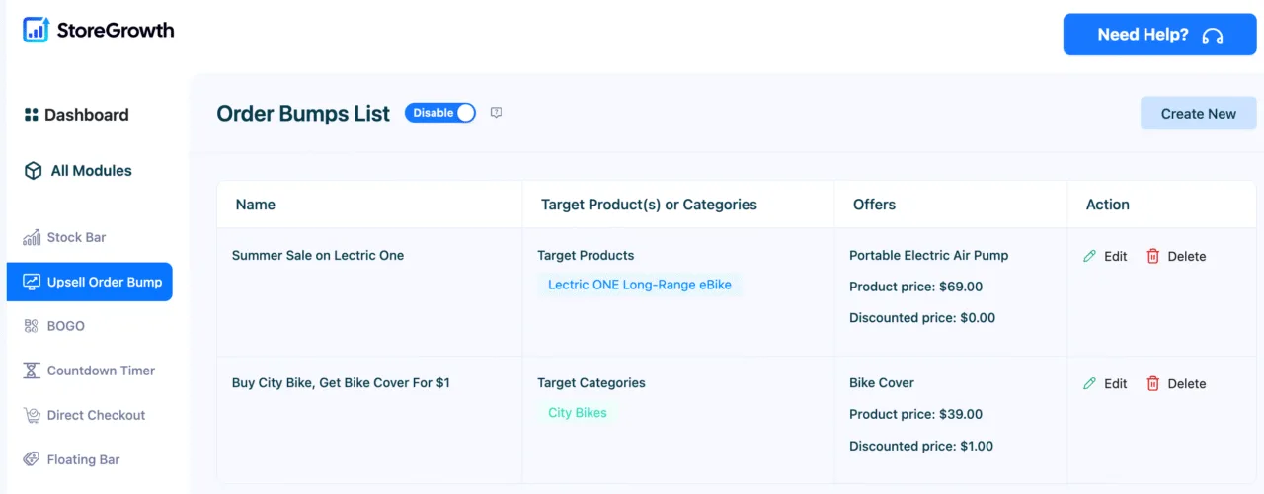1264x494 pixels.
Task: Click the Direct Checkout cart icon
Action: [x=31, y=415]
